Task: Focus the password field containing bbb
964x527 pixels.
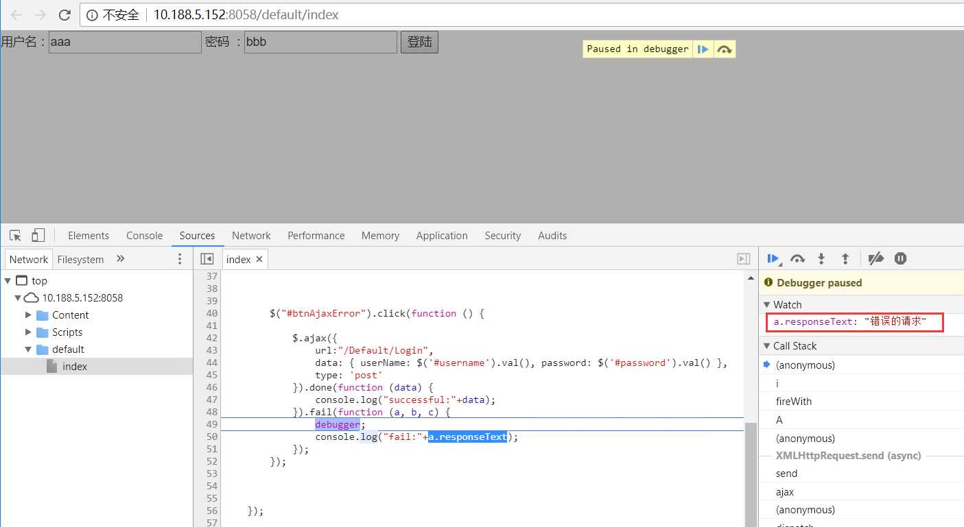Action: coord(320,42)
